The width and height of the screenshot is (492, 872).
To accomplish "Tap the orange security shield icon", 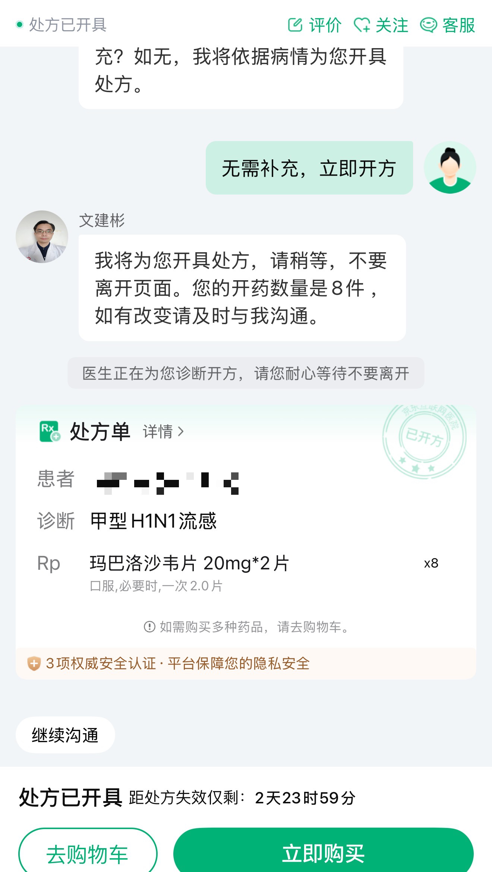I will [34, 663].
